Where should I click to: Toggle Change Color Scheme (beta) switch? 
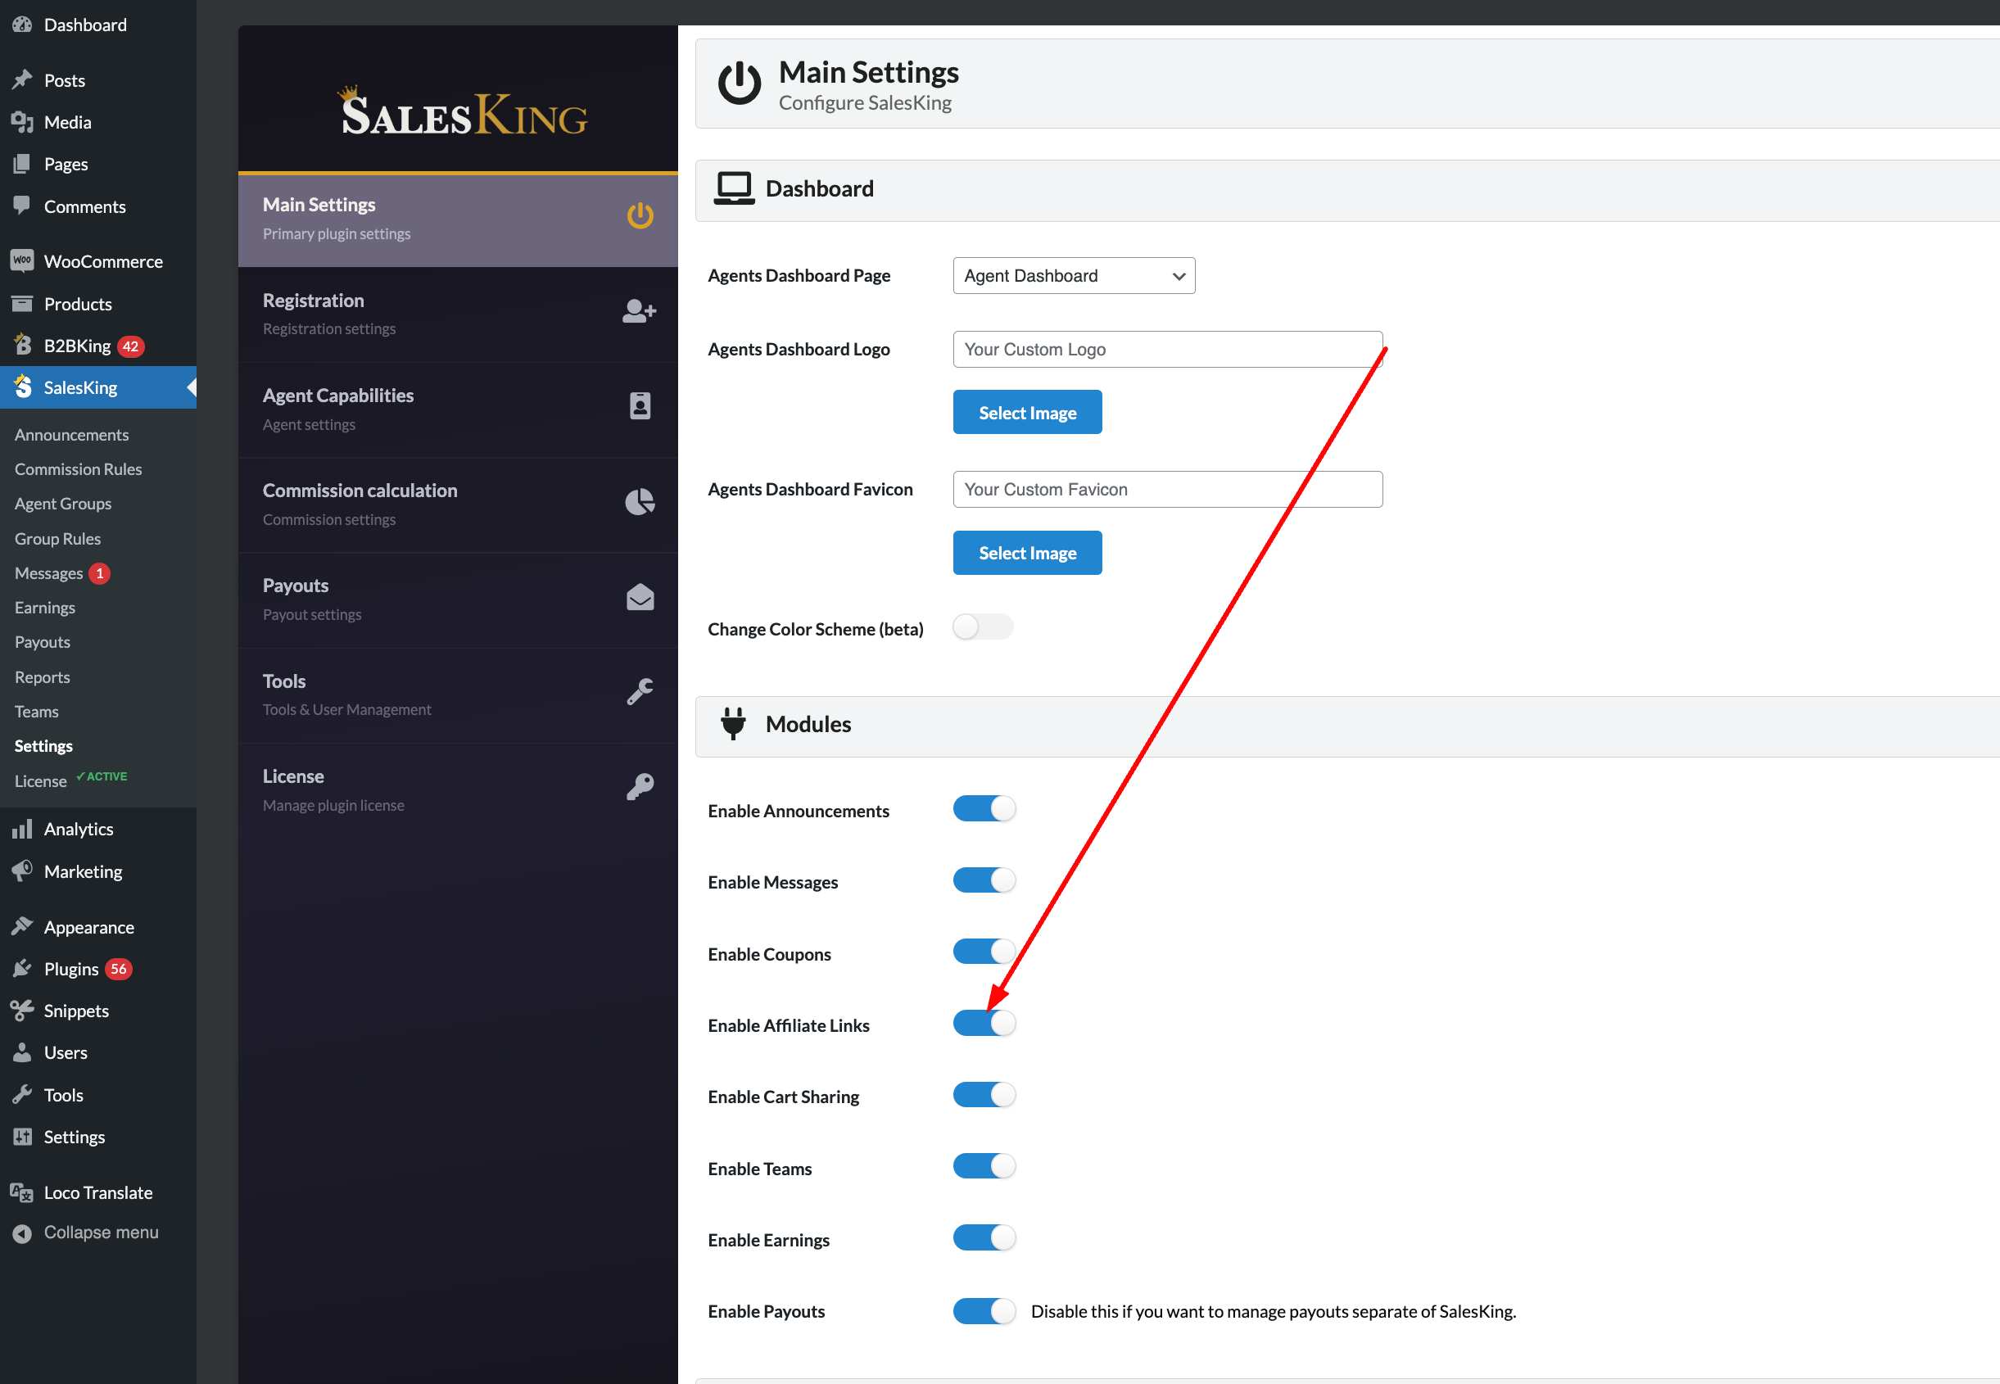984,626
